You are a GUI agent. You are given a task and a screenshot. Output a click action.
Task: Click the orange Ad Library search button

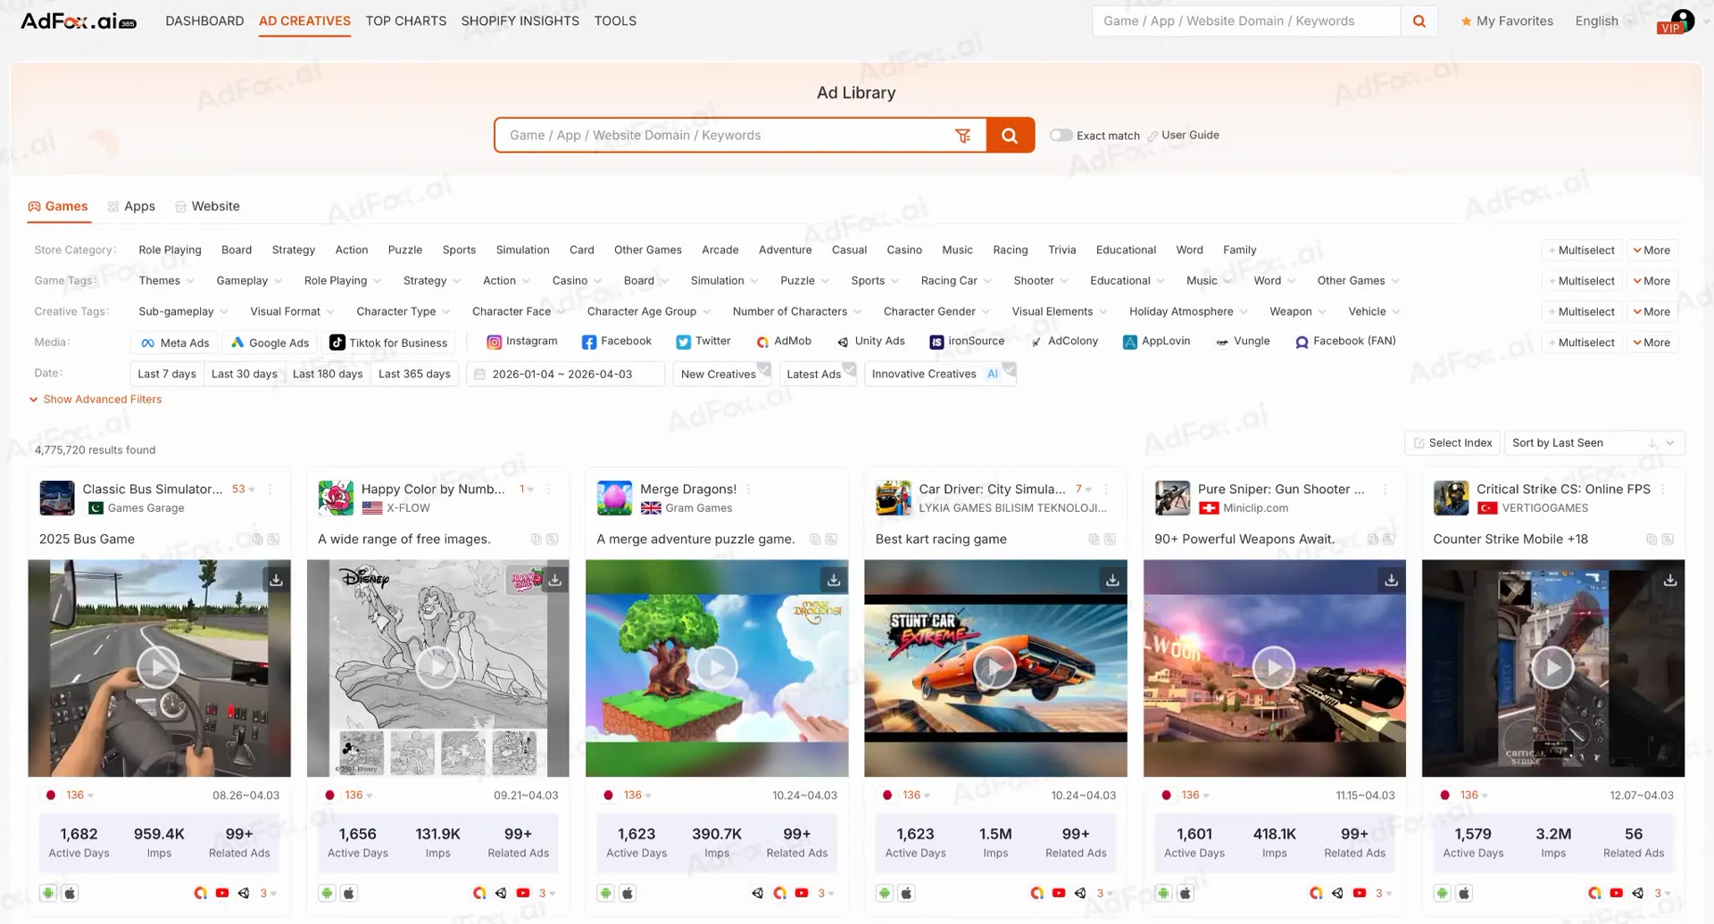(1010, 136)
